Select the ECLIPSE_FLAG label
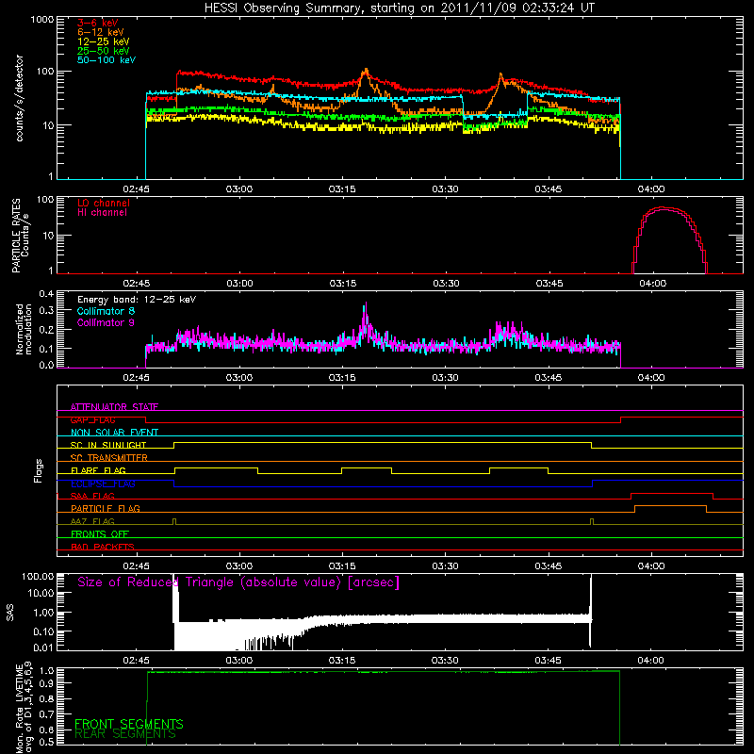 (x=103, y=484)
